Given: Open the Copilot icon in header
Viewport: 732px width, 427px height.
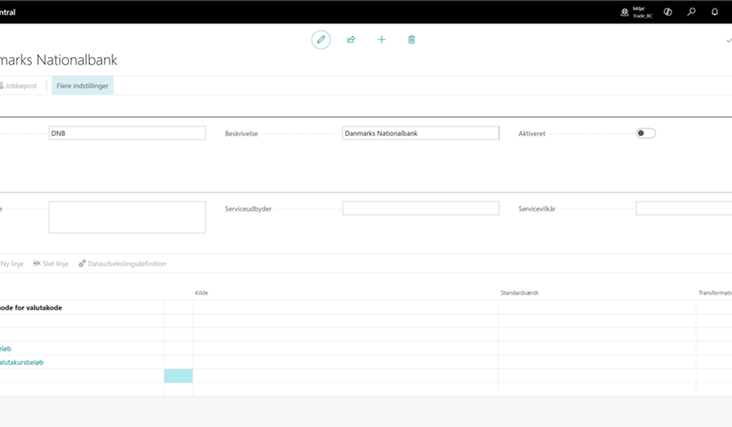Looking at the screenshot, I should coord(668,12).
